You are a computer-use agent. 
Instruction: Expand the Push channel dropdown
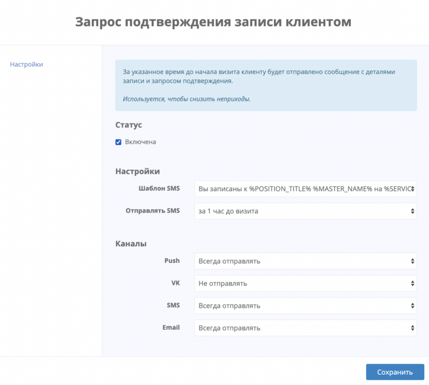click(x=300, y=261)
